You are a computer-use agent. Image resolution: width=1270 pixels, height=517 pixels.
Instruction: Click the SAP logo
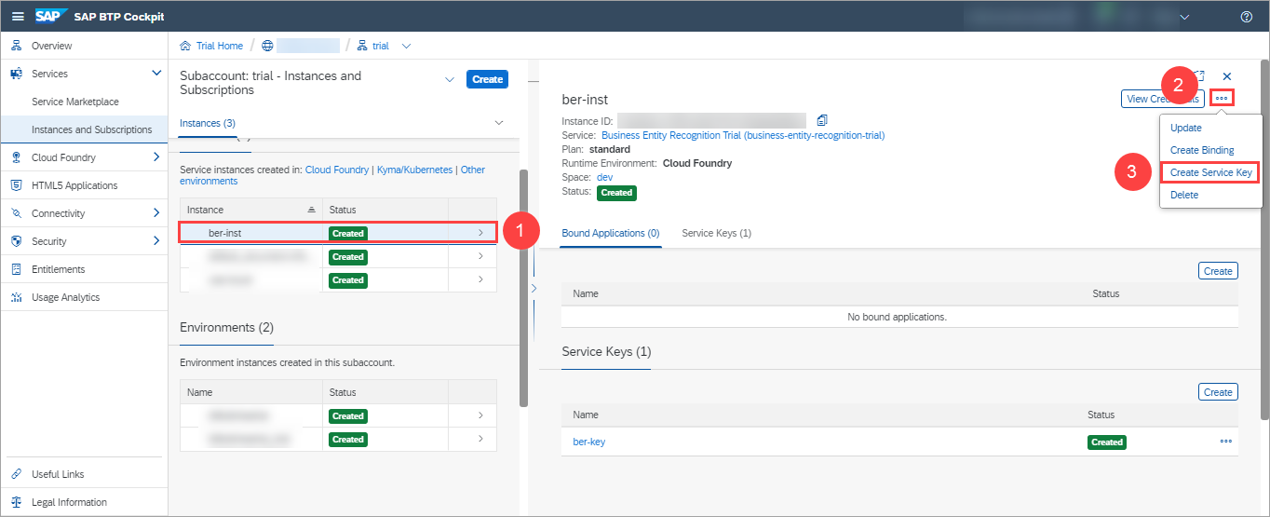pyautogui.click(x=49, y=17)
